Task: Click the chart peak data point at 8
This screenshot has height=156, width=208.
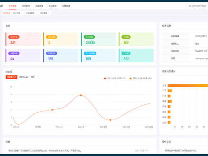Action: point(81,95)
